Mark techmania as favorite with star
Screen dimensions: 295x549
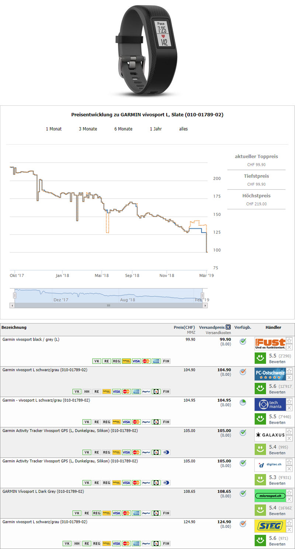coord(289,401)
